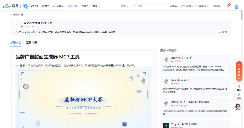
Task: Click the 领优惠券 coupon floating button
Action: click(x=239, y=71)
